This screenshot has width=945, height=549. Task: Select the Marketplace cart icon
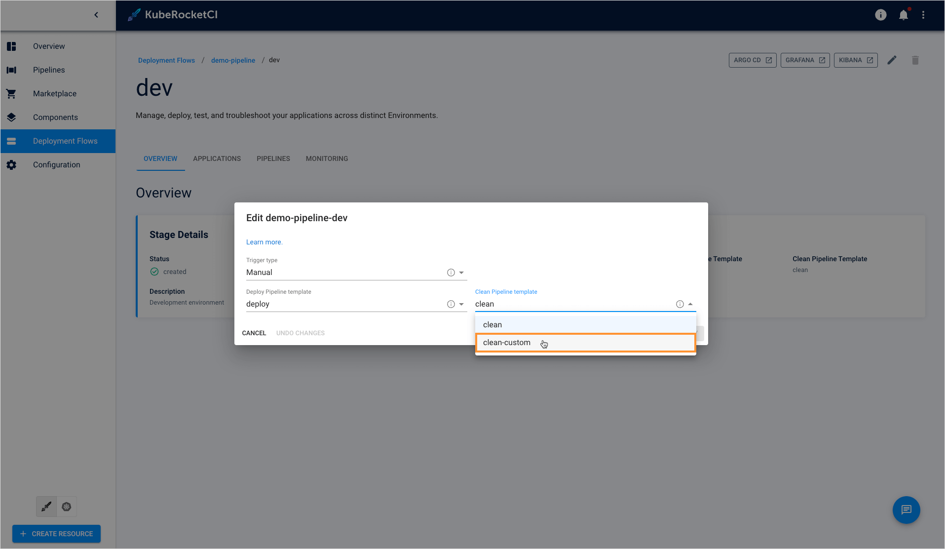(11, 93)
